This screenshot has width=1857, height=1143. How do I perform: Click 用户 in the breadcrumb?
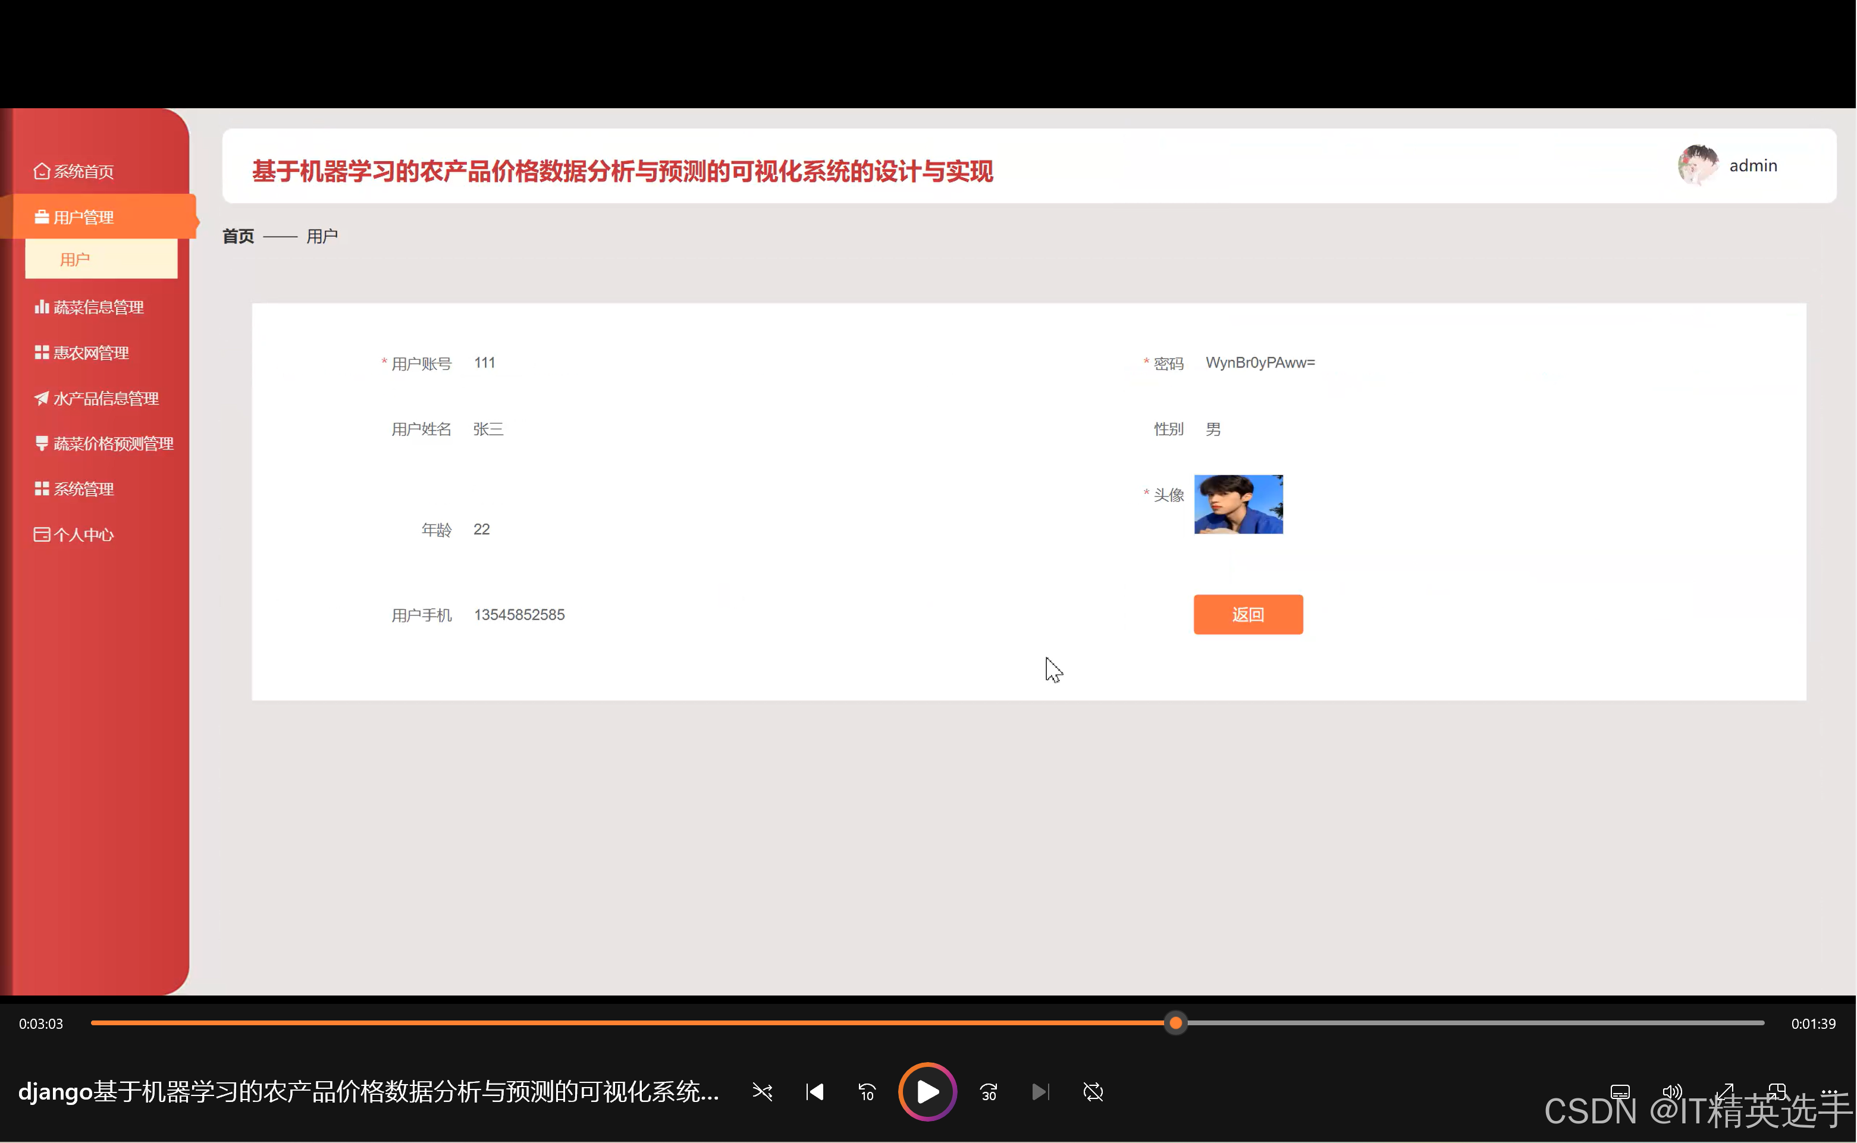[x=321, y=236]
